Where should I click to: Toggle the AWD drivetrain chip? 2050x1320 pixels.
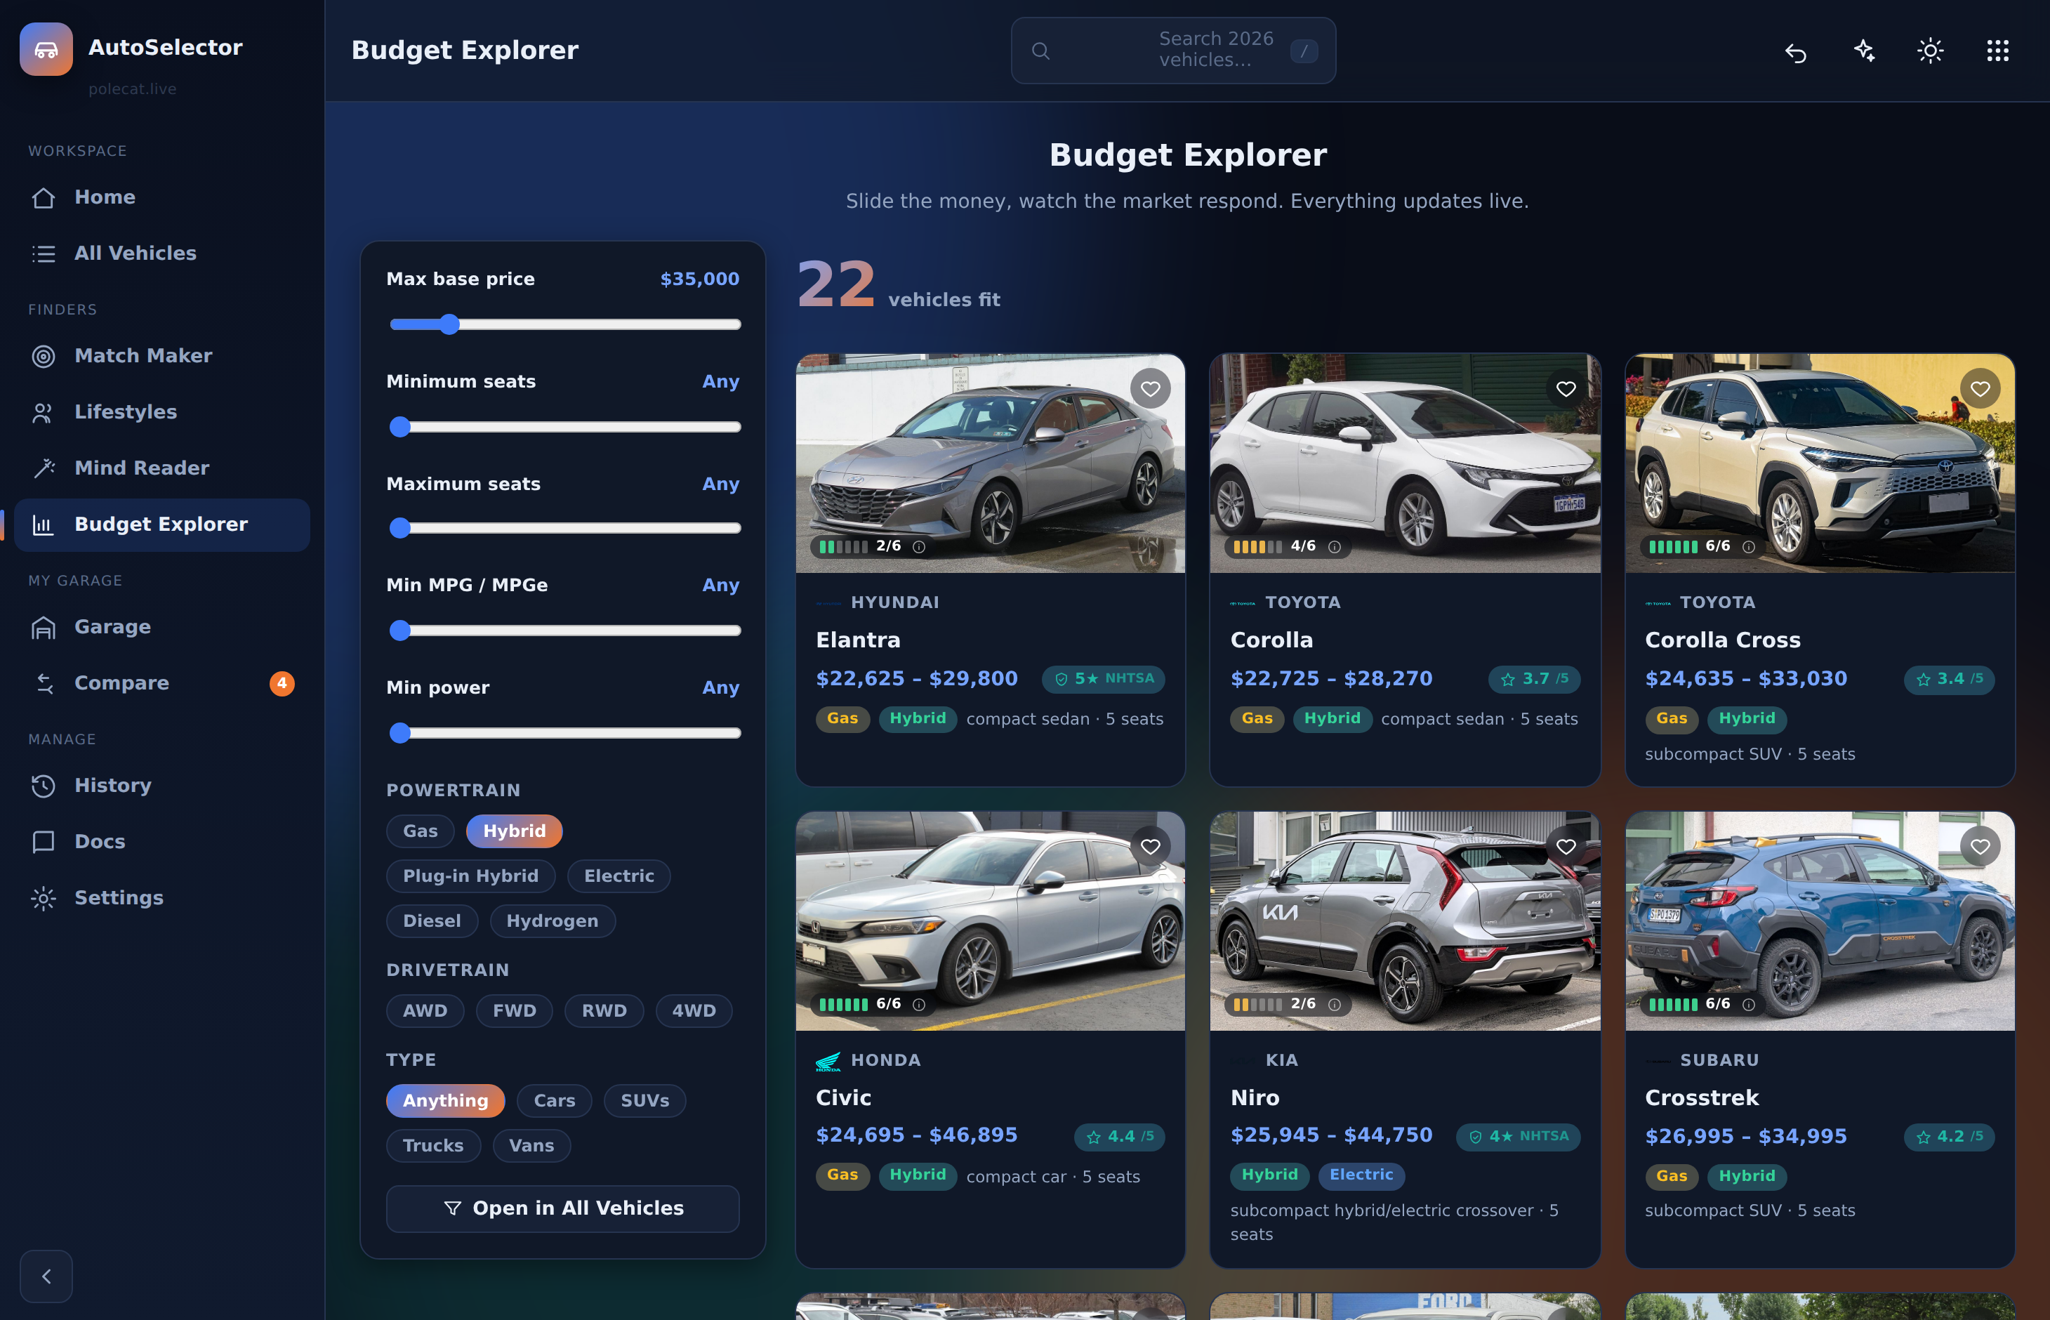[x=425, y=1012]
